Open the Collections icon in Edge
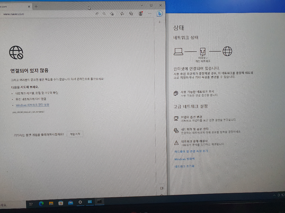This screenshot has height=213, width=285. 131,14
